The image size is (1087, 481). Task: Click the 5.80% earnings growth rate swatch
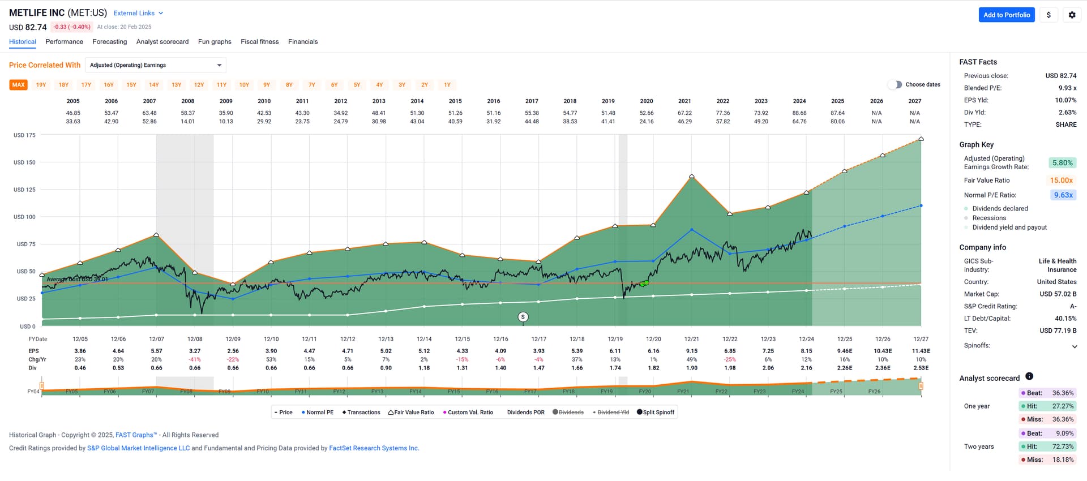(1062, 163)
